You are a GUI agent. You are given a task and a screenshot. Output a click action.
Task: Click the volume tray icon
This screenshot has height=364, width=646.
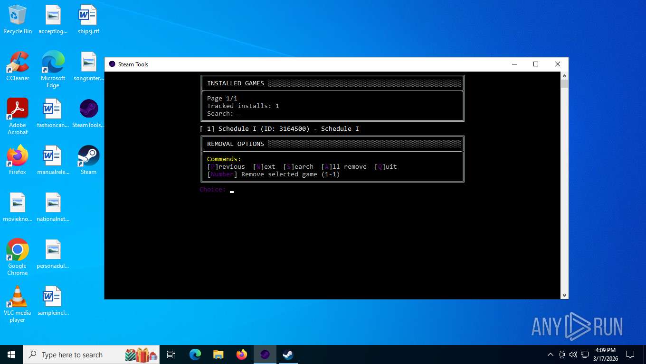[573, 355]
